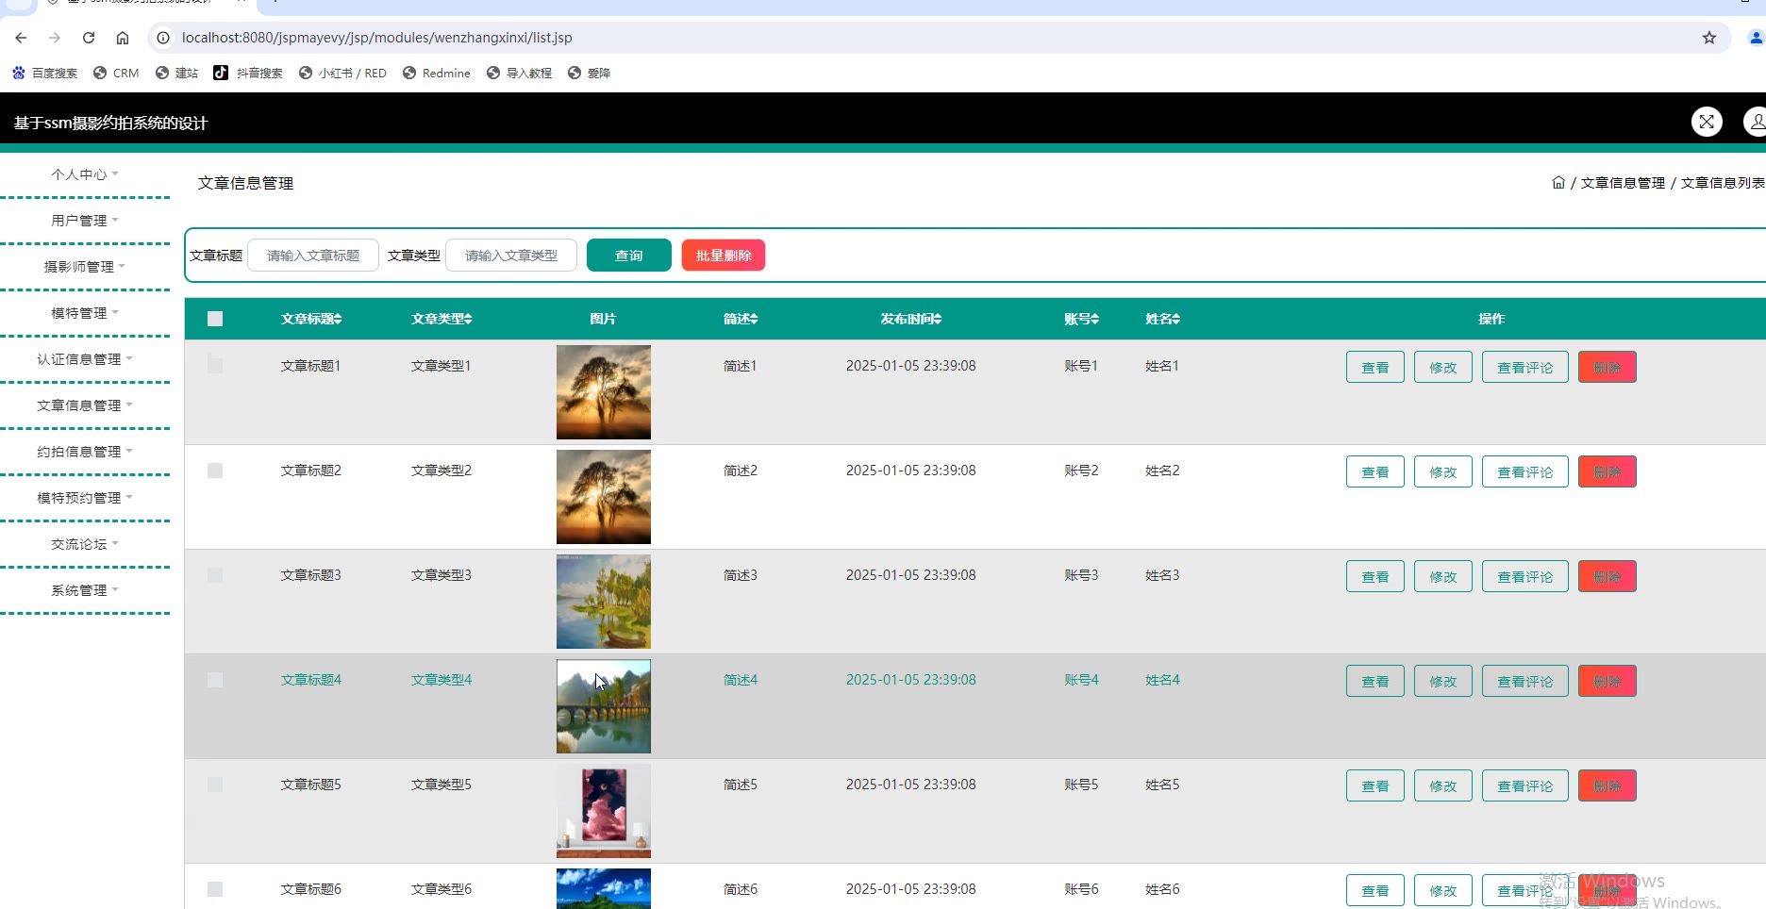Expand the 摄影师管理 sidebar menu
The image size is (1766, 909).
click(x=85, y=267)
